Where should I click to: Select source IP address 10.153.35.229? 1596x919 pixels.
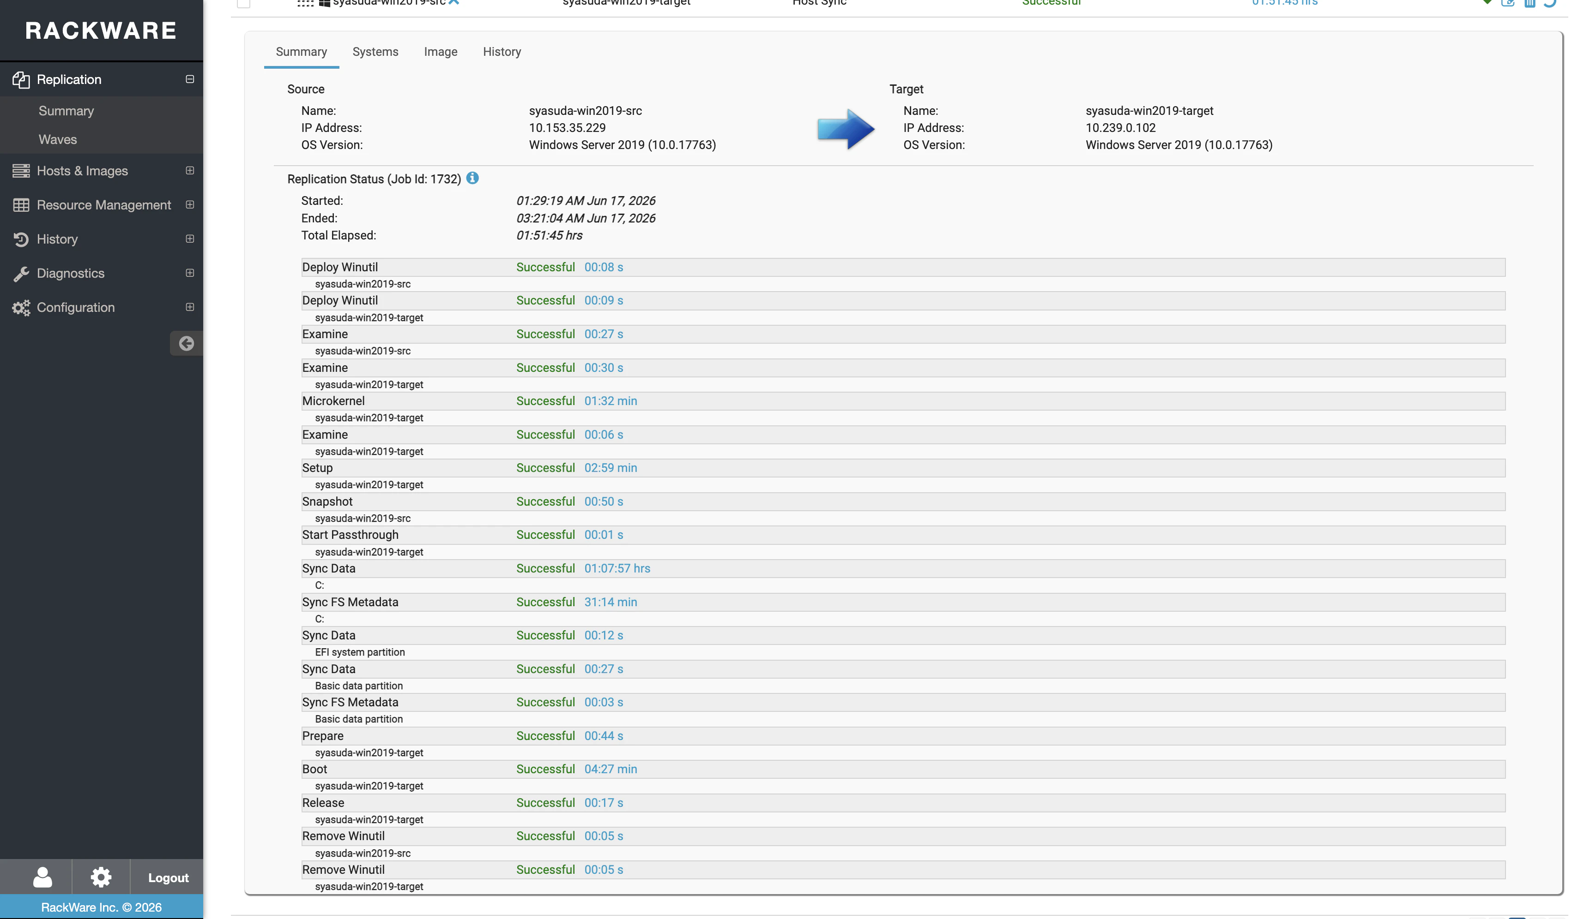click(x=568, y=127)
